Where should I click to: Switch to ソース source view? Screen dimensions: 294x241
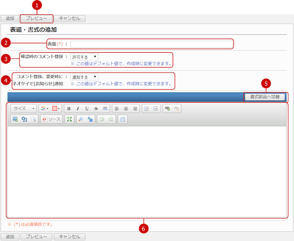click(51, 119)
